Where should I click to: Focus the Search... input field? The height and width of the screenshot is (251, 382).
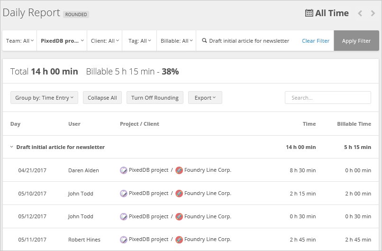point(328,98)
